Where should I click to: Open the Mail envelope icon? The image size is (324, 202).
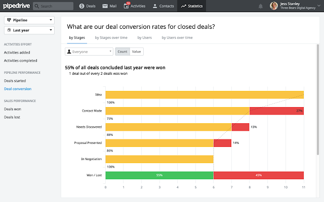(105, 6)
